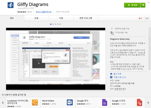This screenshot has height=108, width=151.
Task: Click the red Google Drawings icon
Action: (x=139, y=102)
